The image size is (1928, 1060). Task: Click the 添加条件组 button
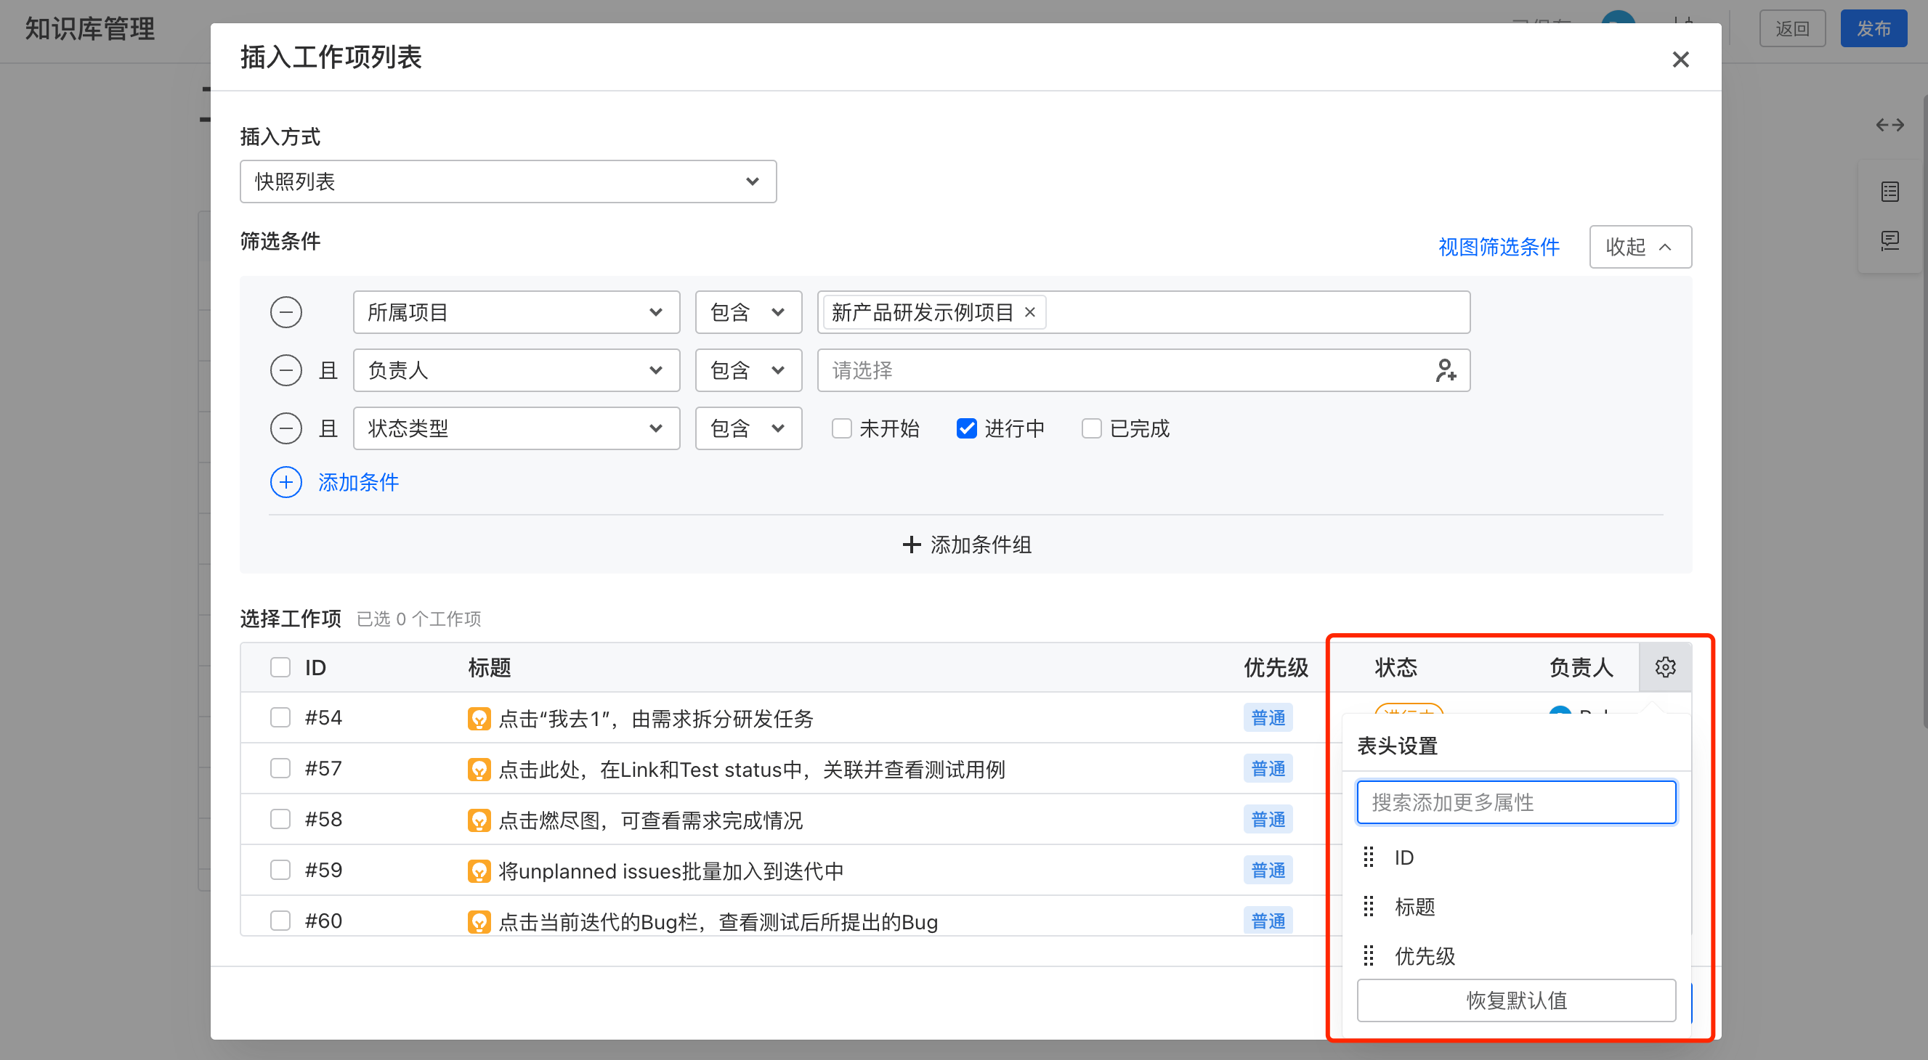(966, 545)
